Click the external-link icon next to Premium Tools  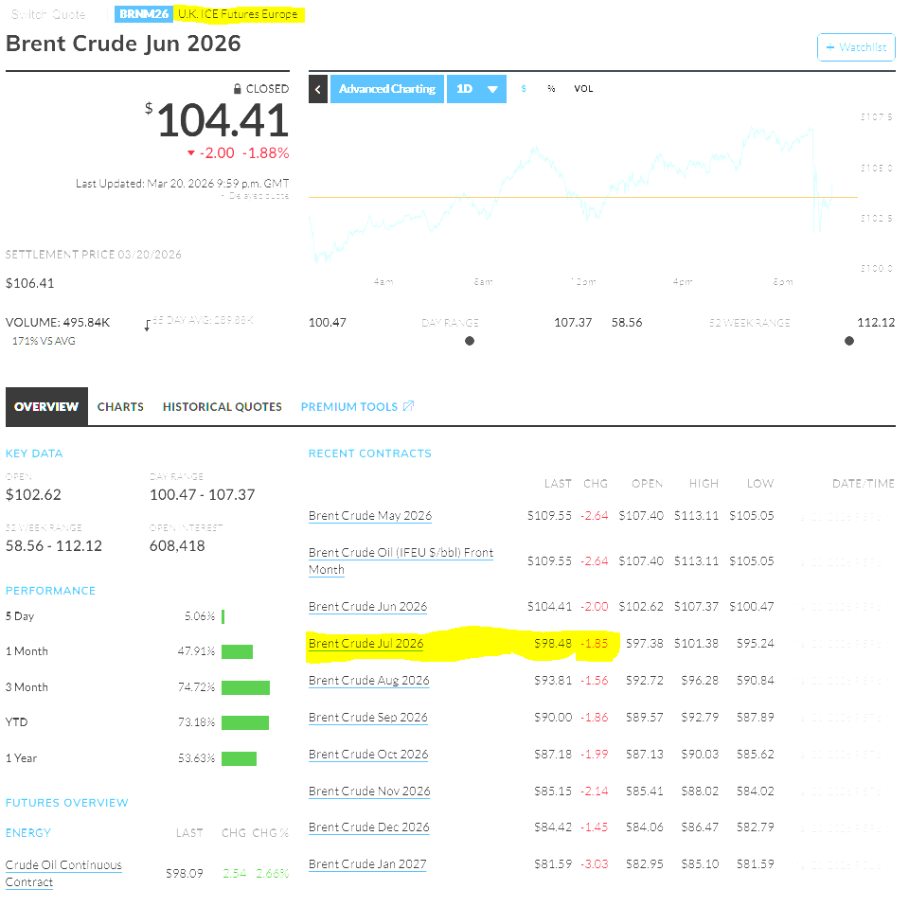coord(408,407)
